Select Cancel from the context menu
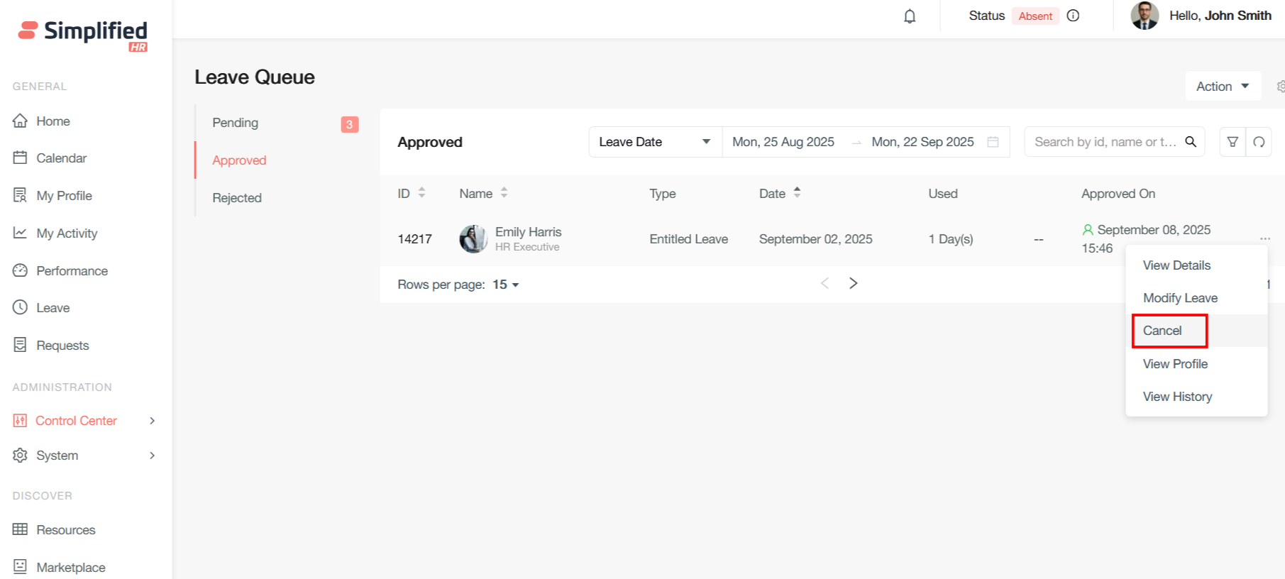The width and height of the screenshot is (1285, 579). point(1162,331)
